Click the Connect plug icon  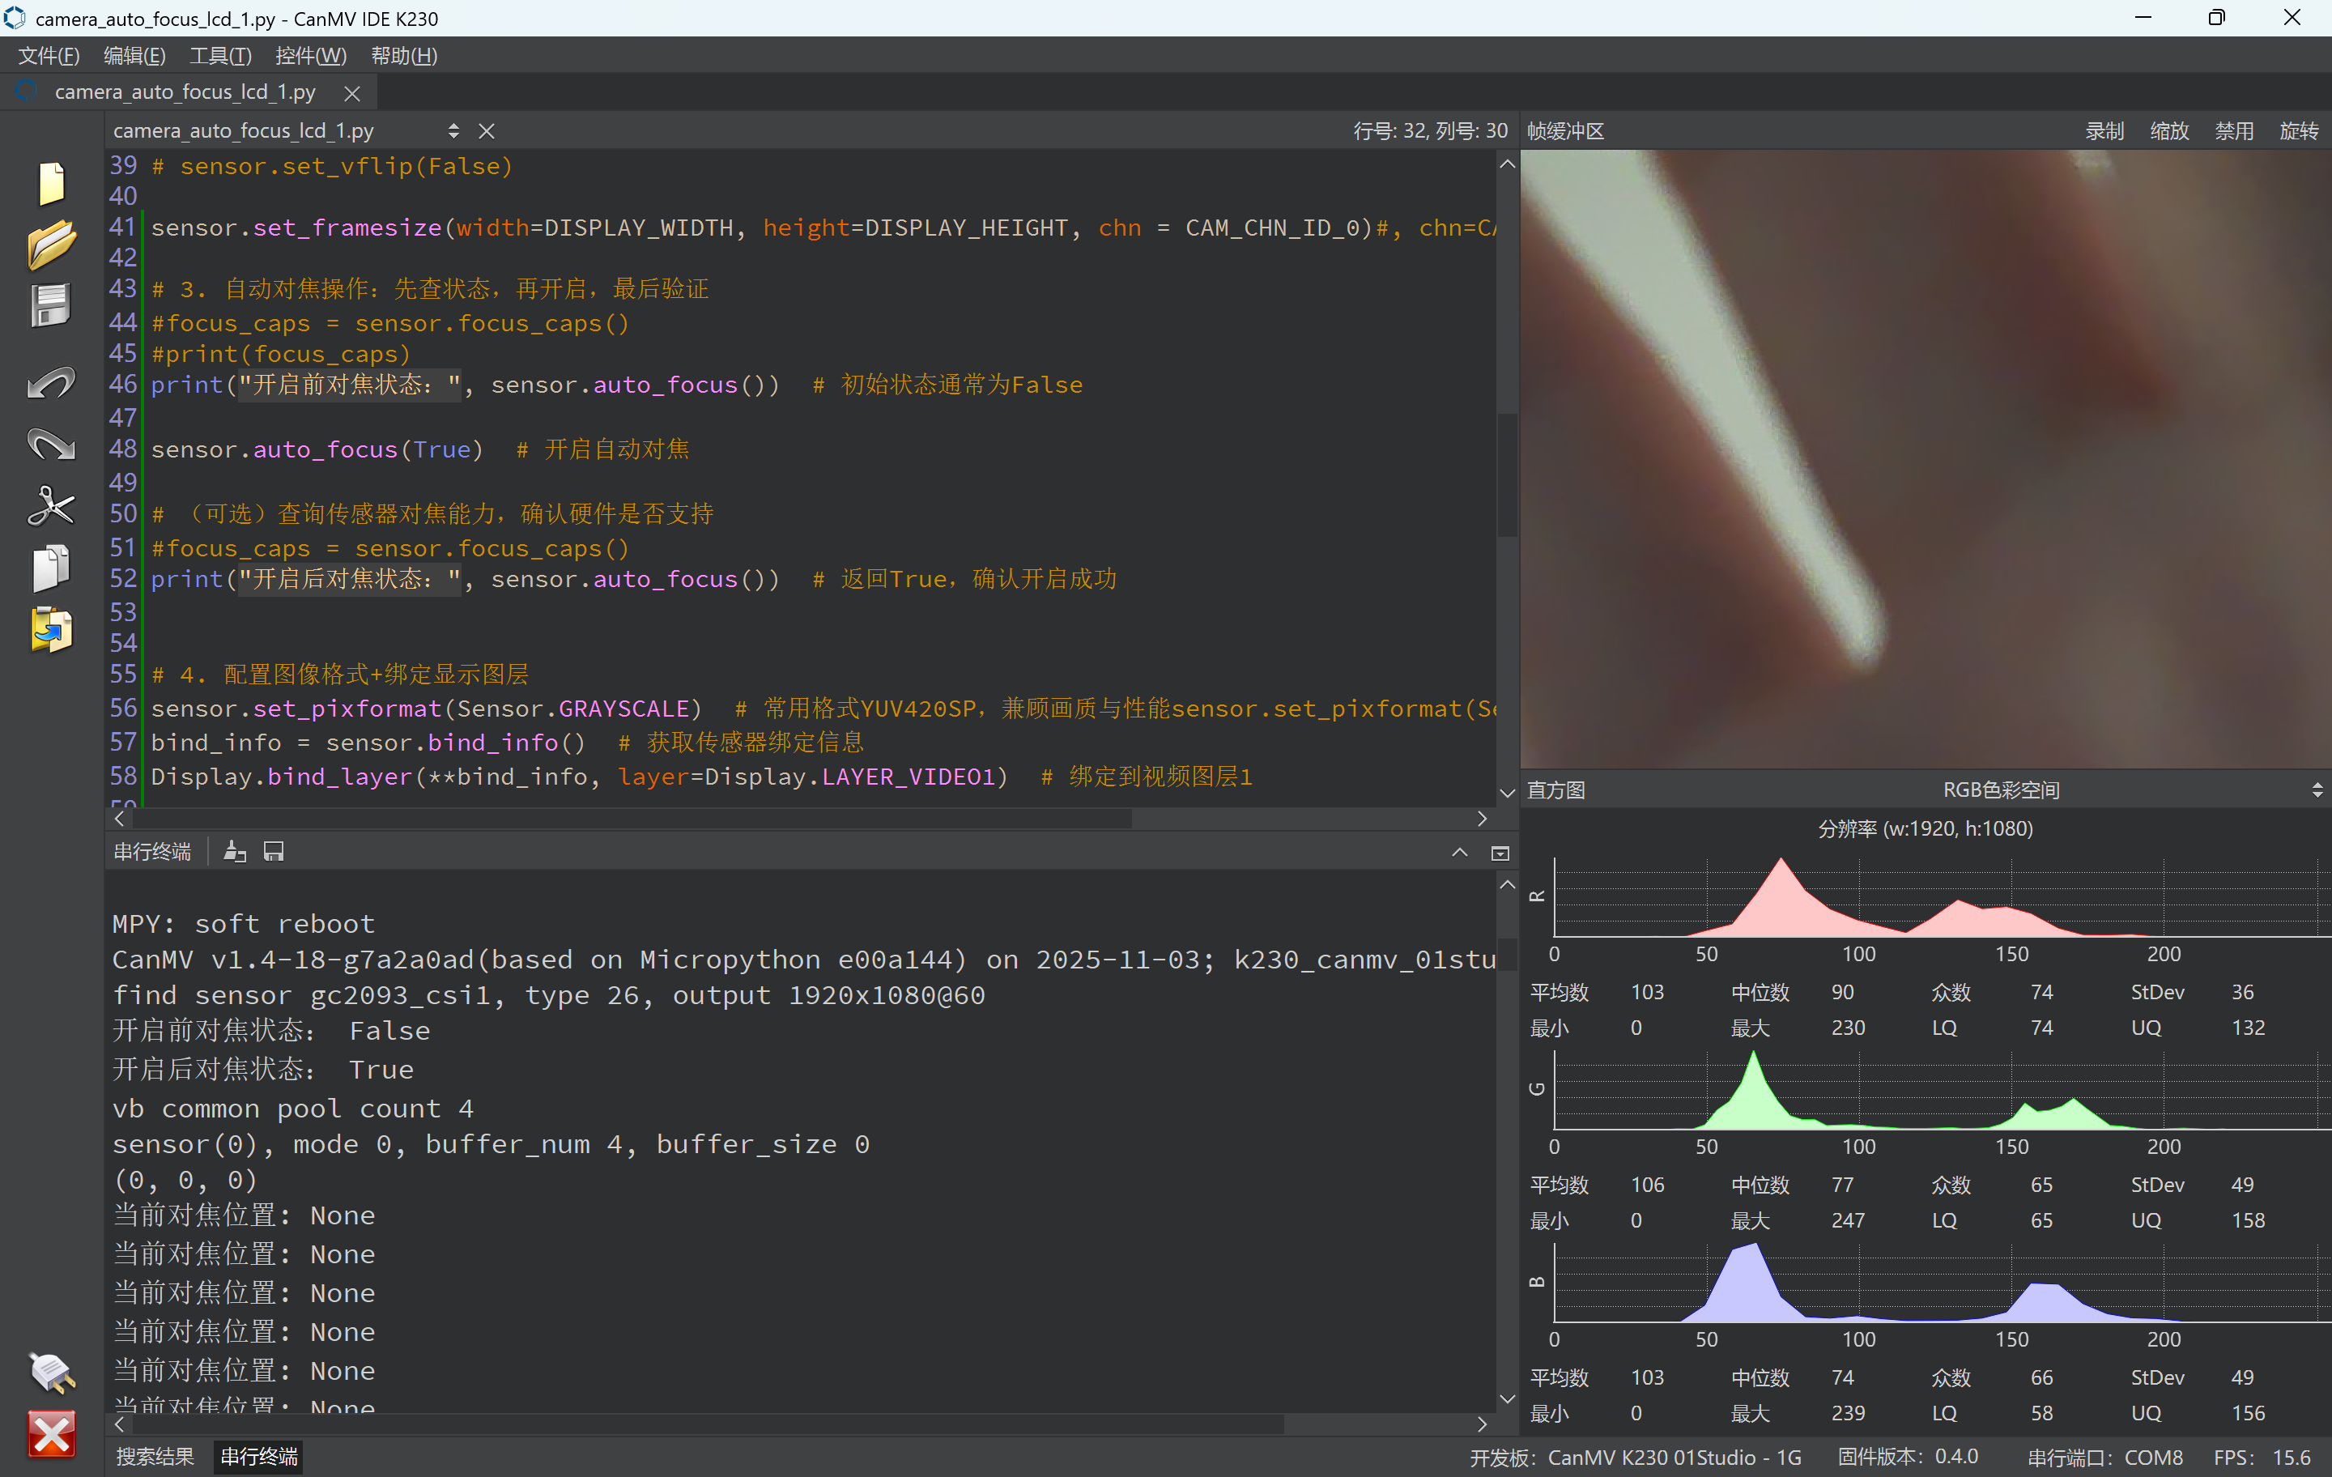pyautogui.click(x=50, y=1372)
